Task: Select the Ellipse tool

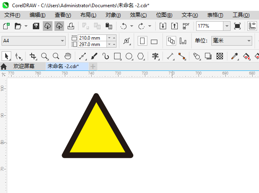Action: pyautogui.click(x=129, y=56)
